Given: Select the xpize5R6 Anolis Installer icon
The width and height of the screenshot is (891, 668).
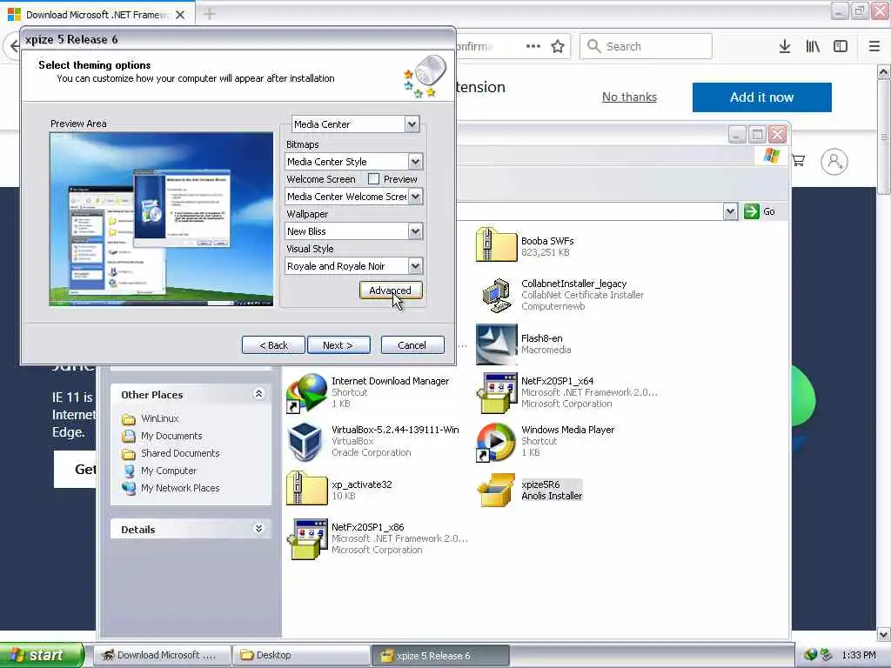Looking at the screenshot, I should point(496,490).
